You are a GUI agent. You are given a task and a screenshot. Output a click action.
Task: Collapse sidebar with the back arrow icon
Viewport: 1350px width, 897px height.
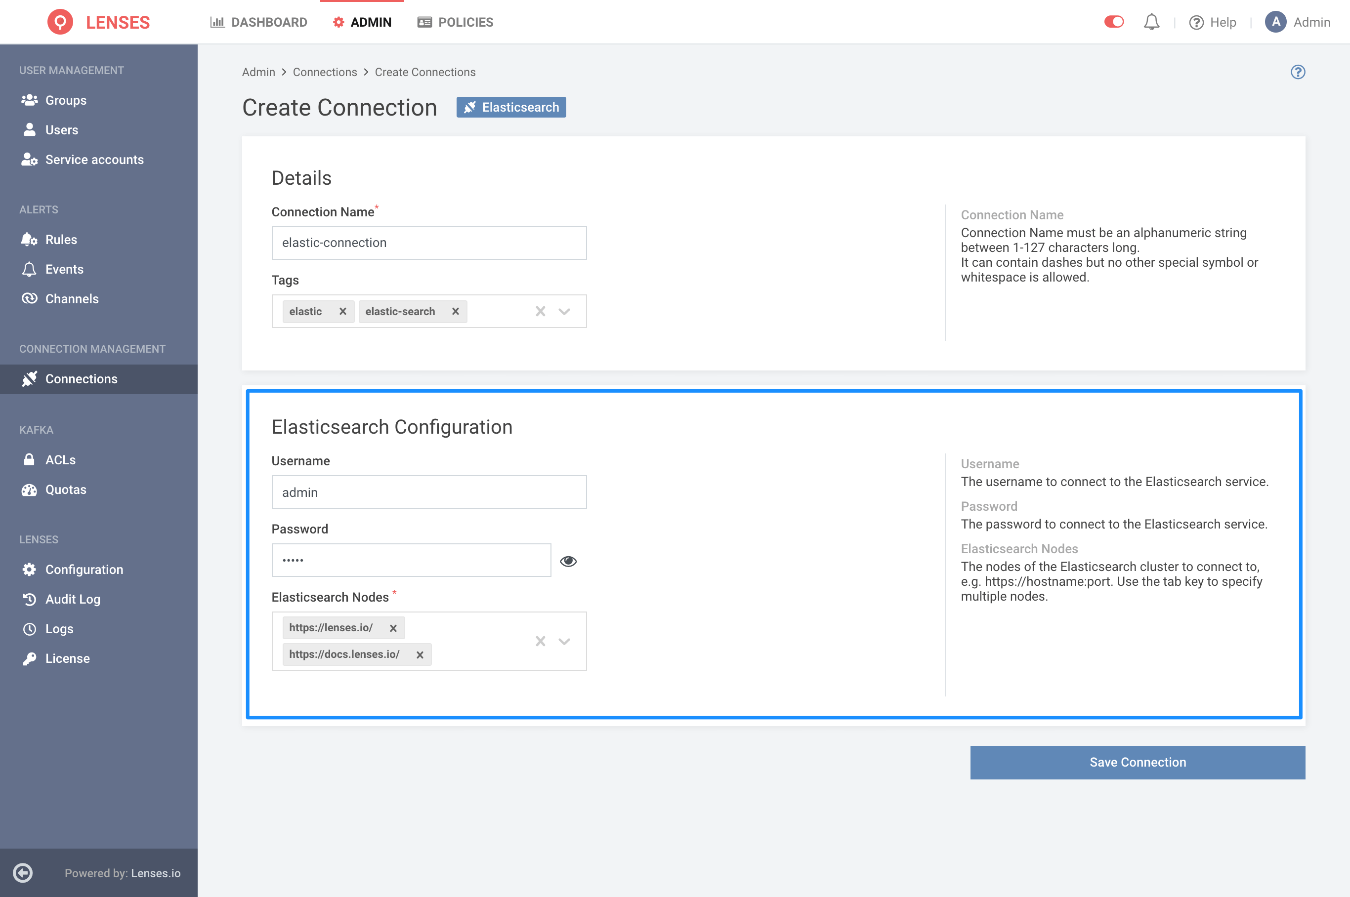[23, 873]
